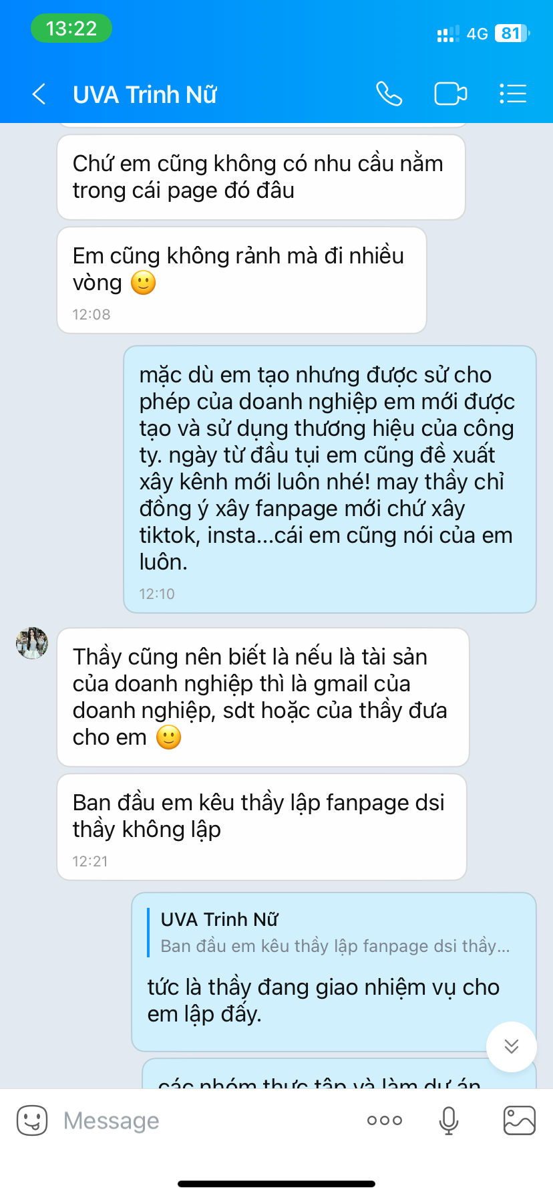
Task: Start a video call from header
Action: point(451,94)
